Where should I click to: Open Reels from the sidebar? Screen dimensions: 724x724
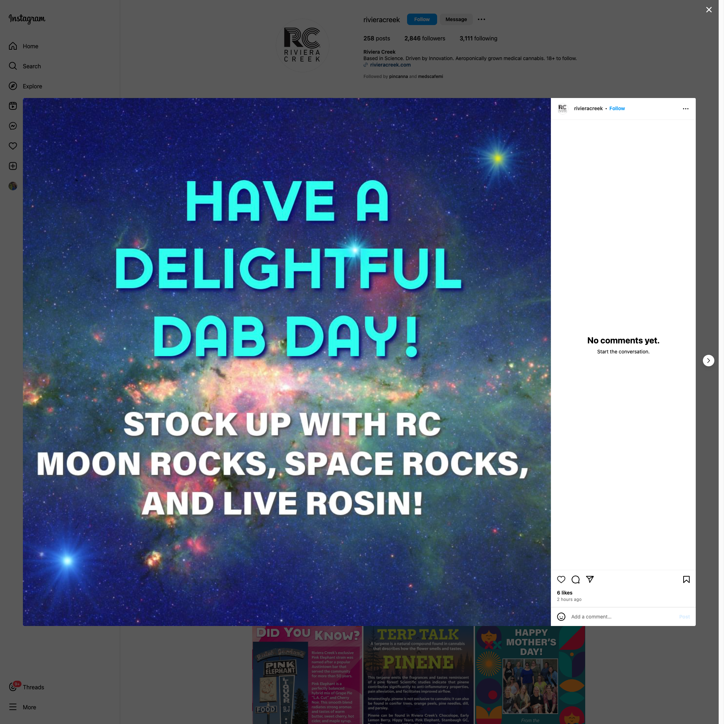[13, 106]
